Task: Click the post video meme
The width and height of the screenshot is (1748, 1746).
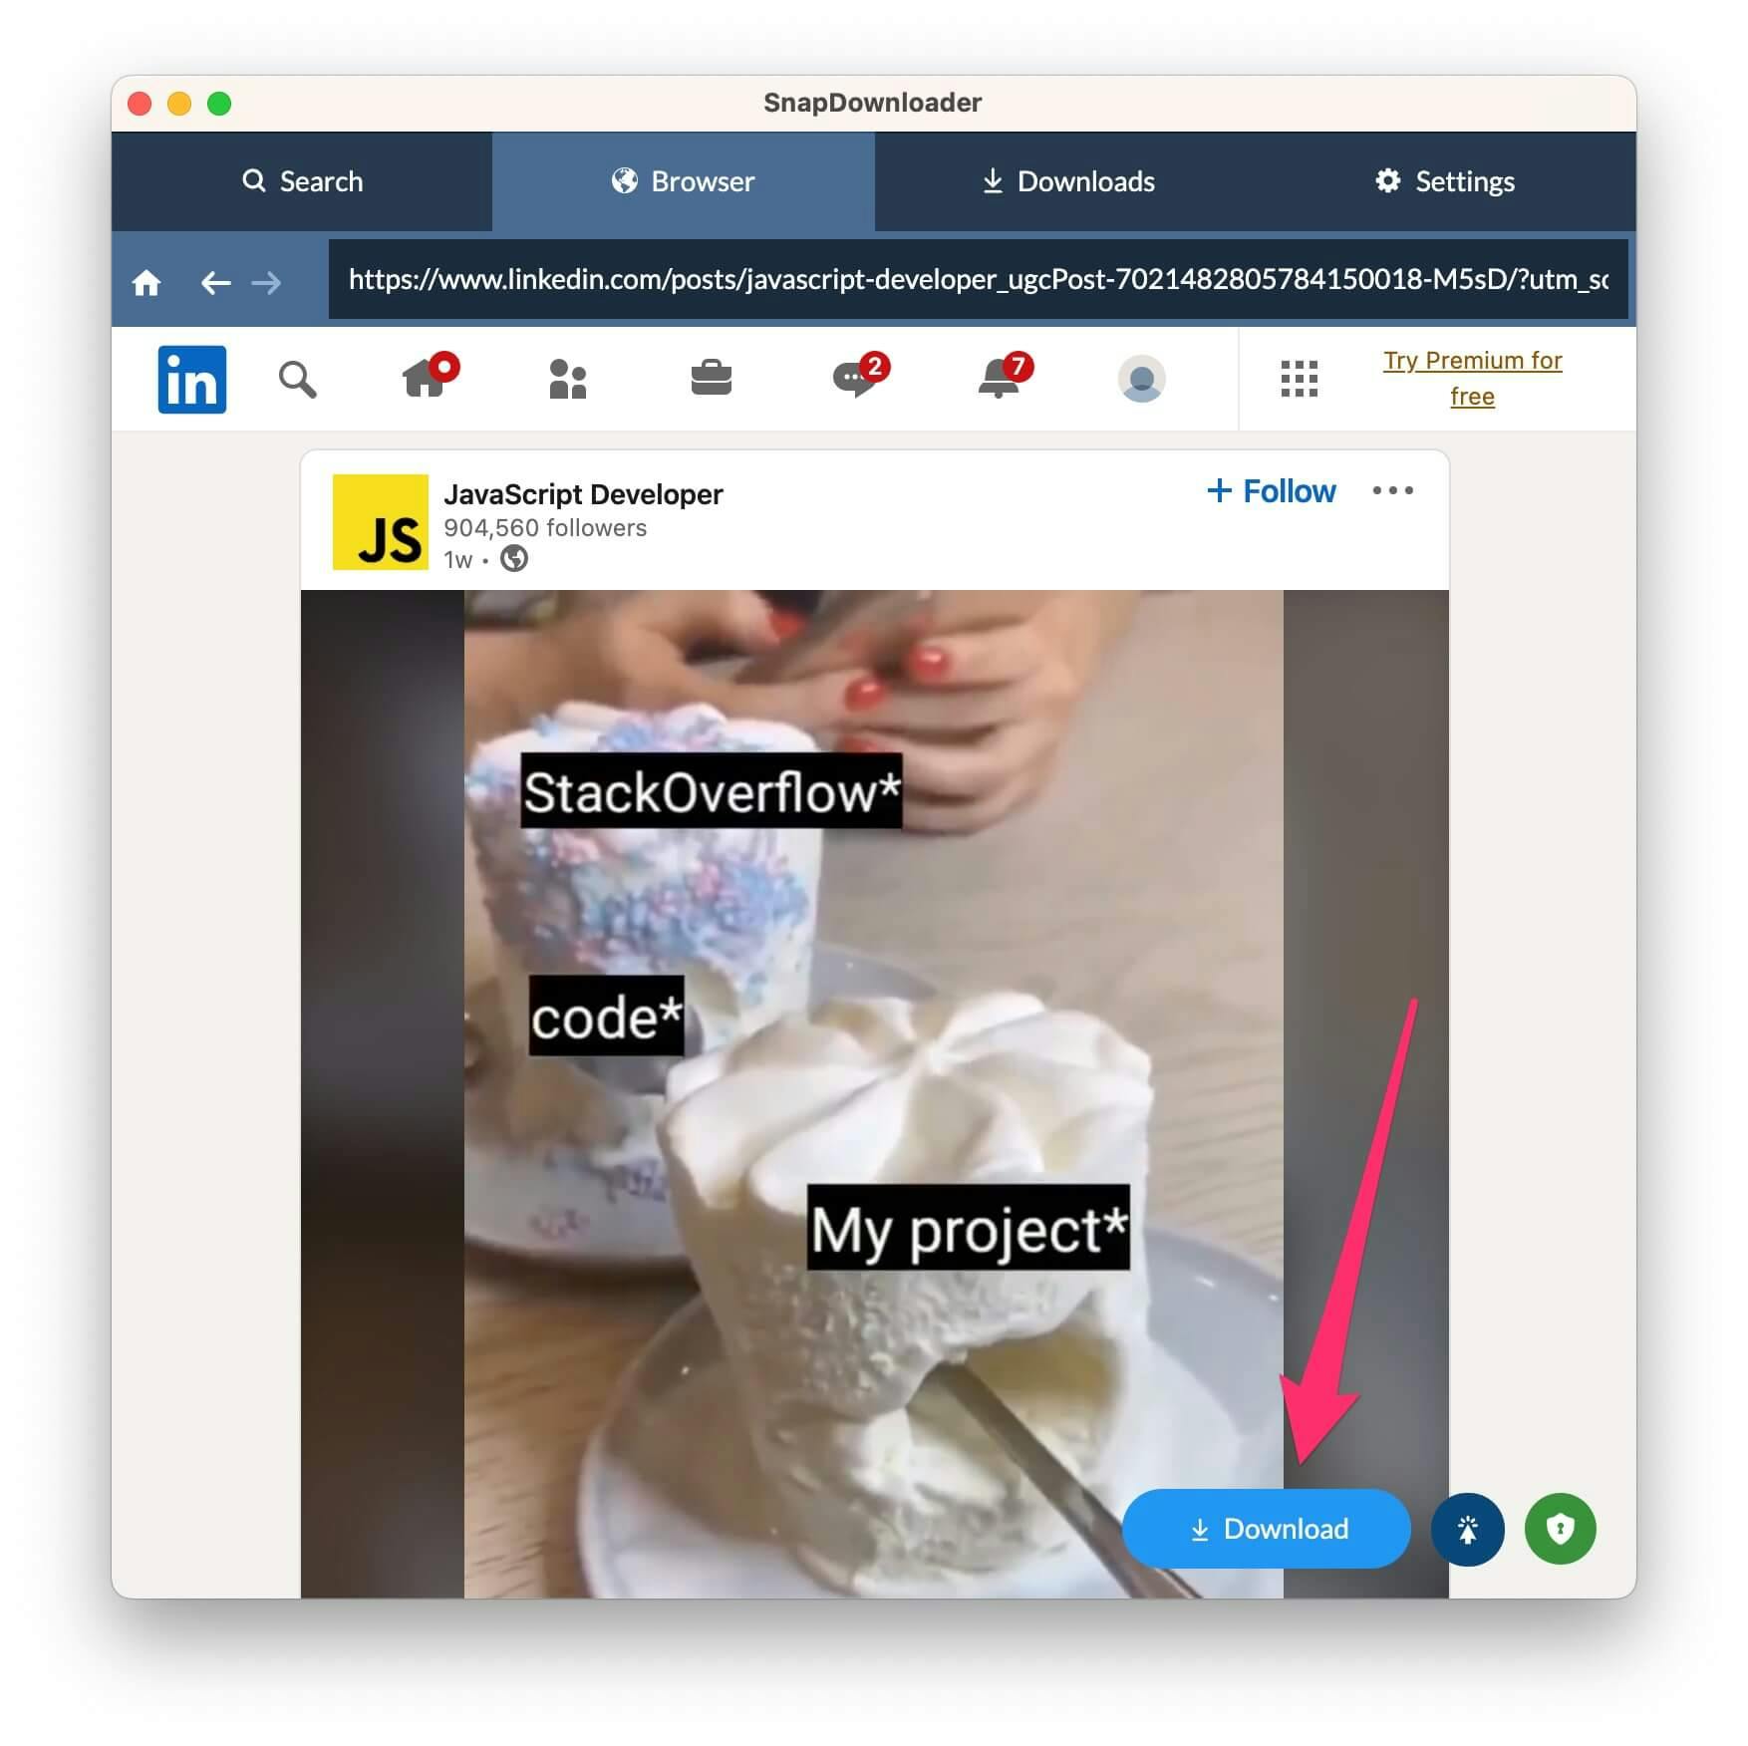Action: (x=874, y=1093)
